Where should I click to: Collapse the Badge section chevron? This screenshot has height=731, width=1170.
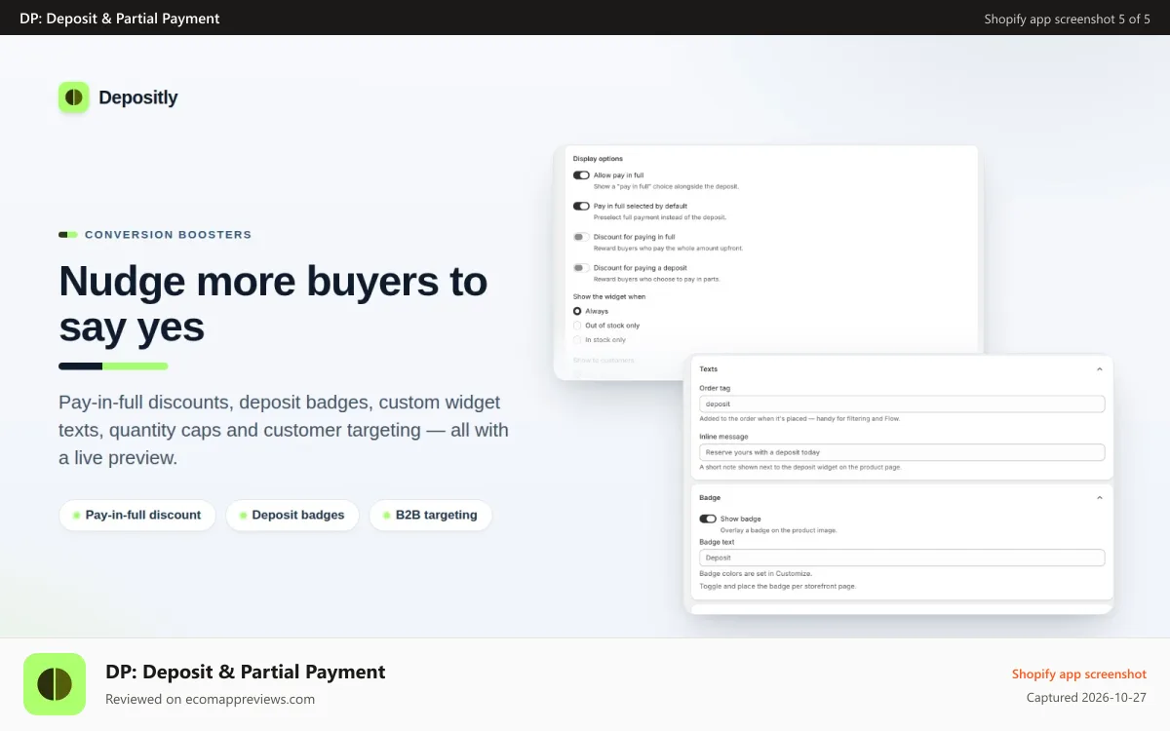tap(1100, 498)
